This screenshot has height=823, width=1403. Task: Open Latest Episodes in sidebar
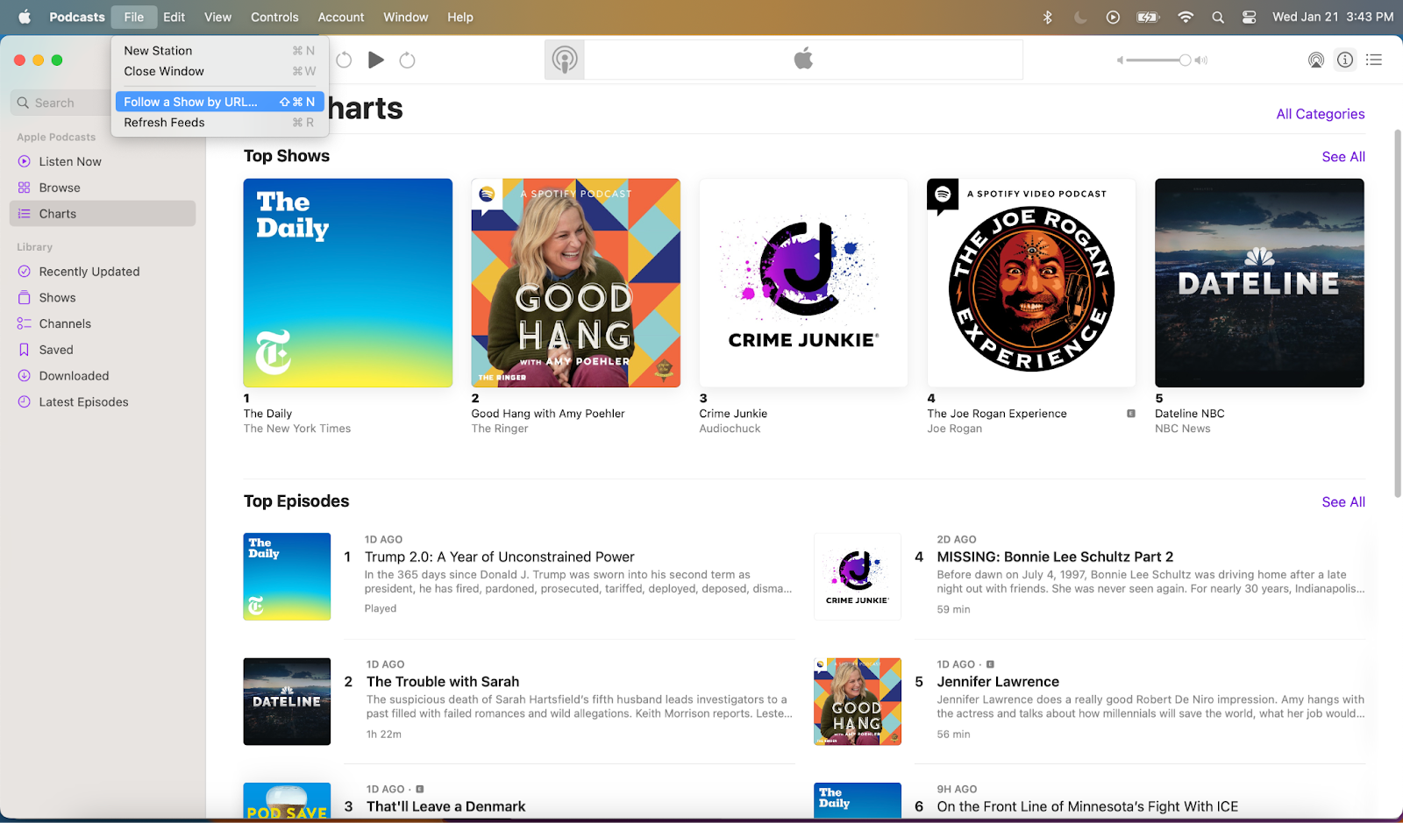pyautogui.click(x=103, y=402)
